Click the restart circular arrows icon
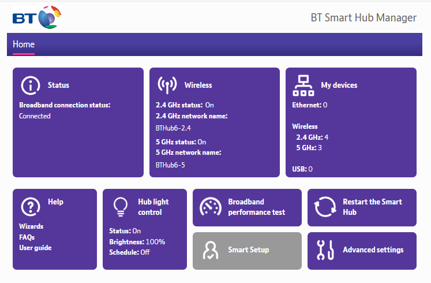This screenshot has height=283, width=431. [x=325, y=207]
